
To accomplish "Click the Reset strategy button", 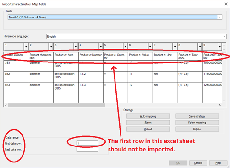I will [x=148, y=123].
